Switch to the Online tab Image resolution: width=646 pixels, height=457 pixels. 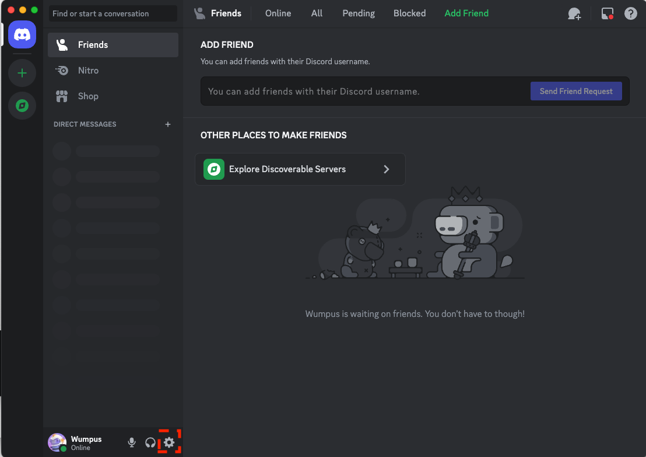pyautogui.click(x=278, y=13)
